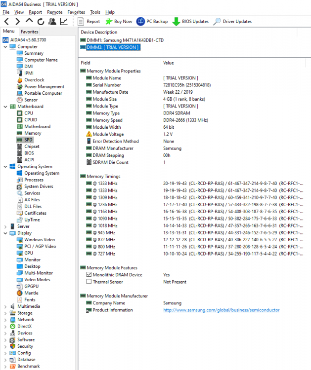Open the File menu

click(6, 12)
